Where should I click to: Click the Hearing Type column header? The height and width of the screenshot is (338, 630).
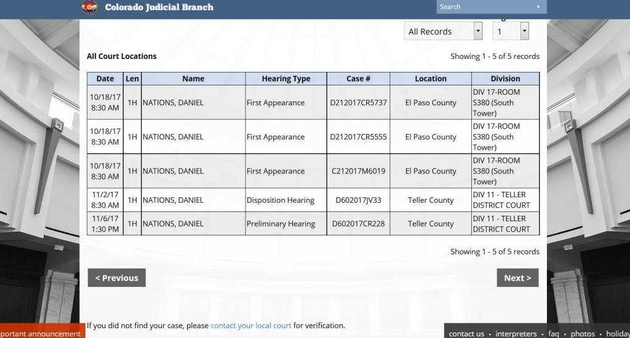click(285, 79)
